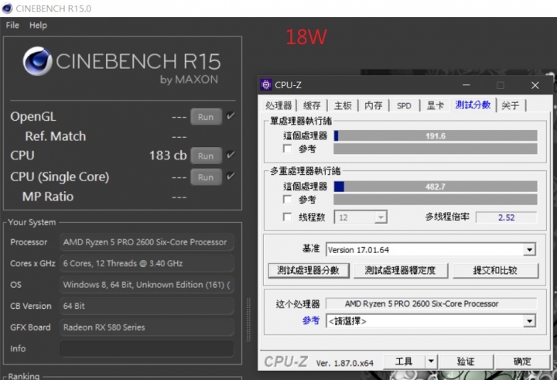This screenshot has width=557, height=380.
Task: Click the single-thread score bar showing 191.6
Action: point(436,135)
